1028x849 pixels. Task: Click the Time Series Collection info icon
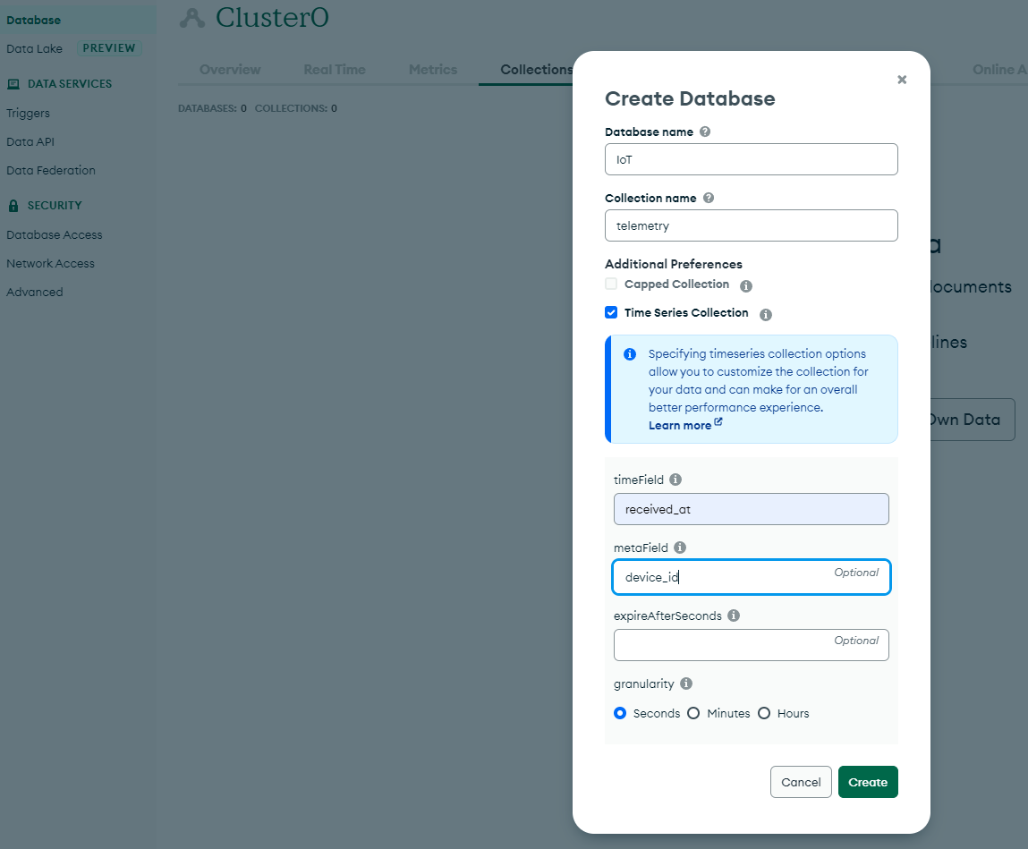(x=766, y=315)
